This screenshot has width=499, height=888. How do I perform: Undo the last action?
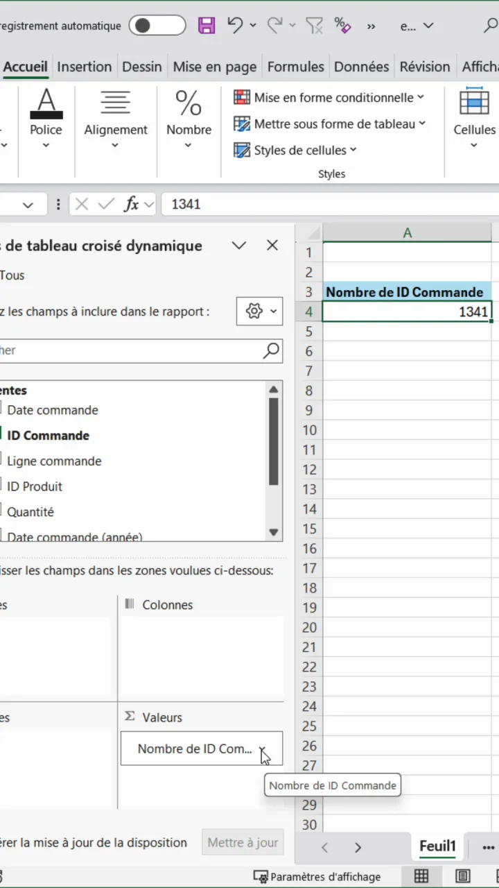coord(235,26)
